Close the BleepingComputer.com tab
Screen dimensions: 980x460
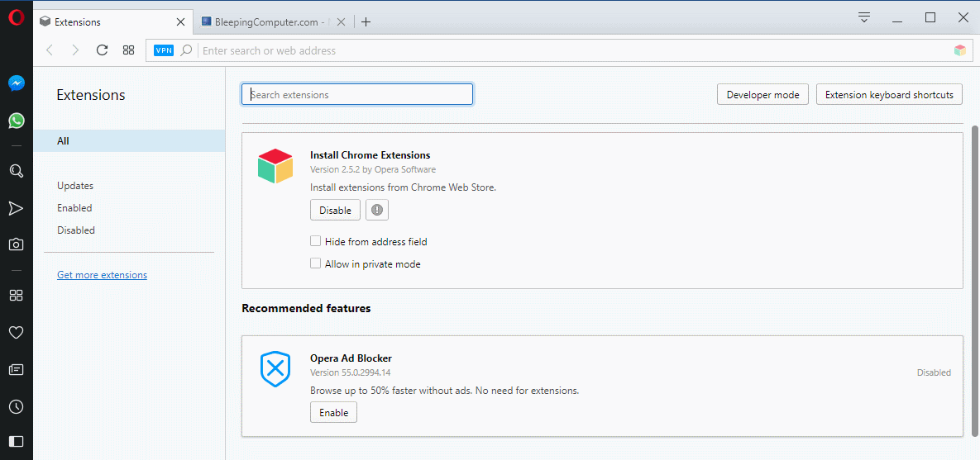point(341,21)
